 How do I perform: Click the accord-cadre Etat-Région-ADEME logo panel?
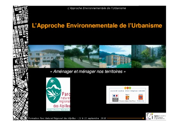tap(127, 95)
